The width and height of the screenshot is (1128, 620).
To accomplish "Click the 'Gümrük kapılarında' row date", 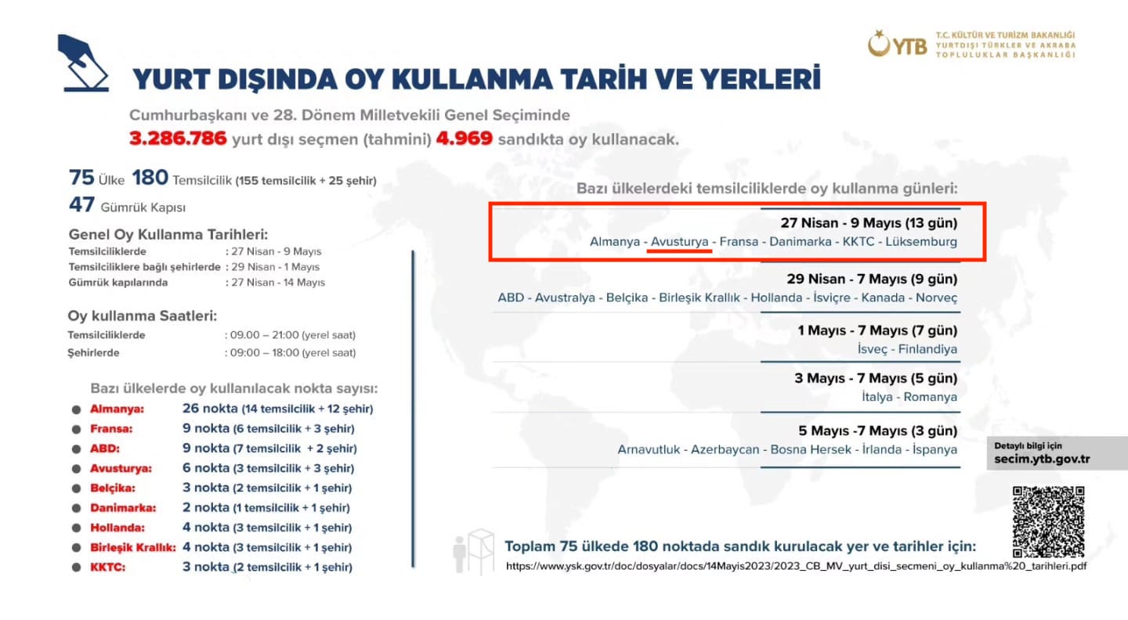I will pos(277,282).
